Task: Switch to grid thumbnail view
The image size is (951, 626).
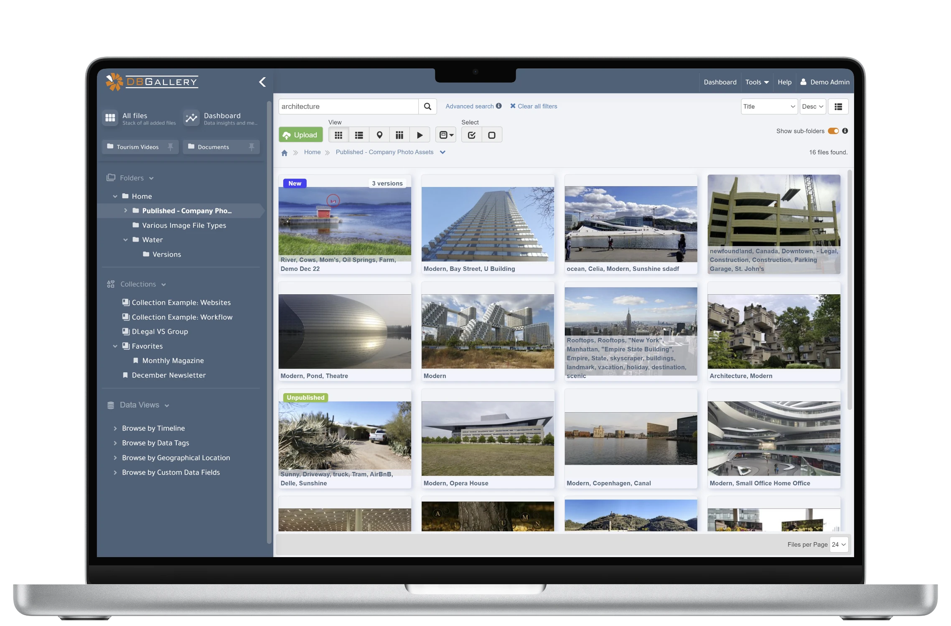Action: click(x=338, y=135)
